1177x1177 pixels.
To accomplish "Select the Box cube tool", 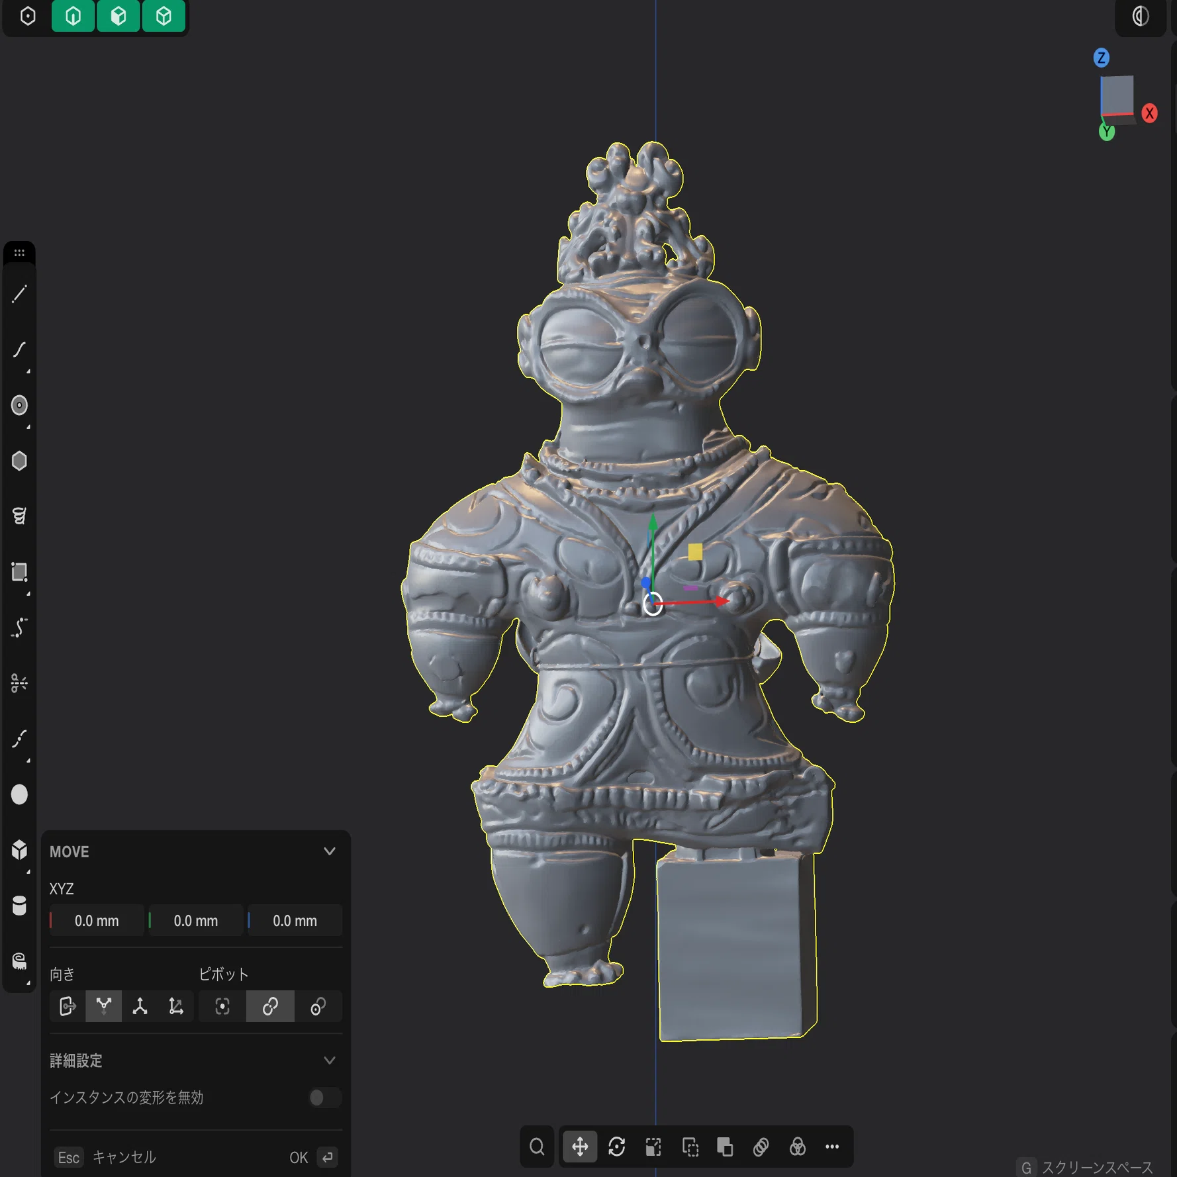I will [x=19, y=850].
